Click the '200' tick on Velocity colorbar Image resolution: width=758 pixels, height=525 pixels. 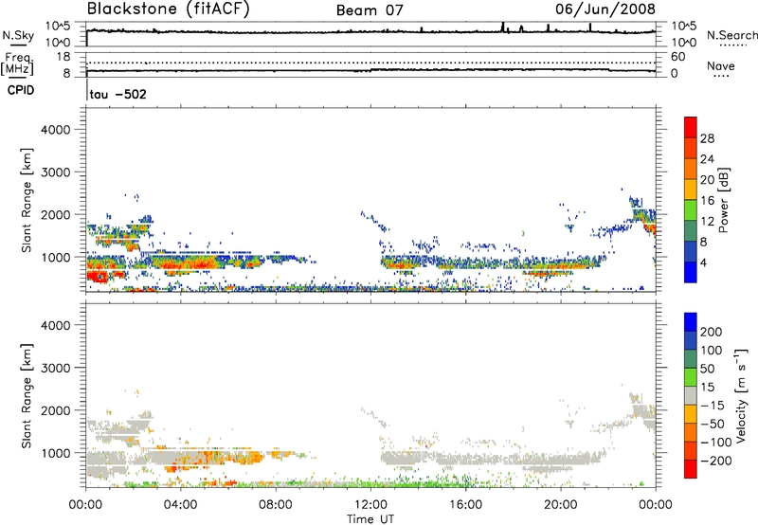click(712, 332)
